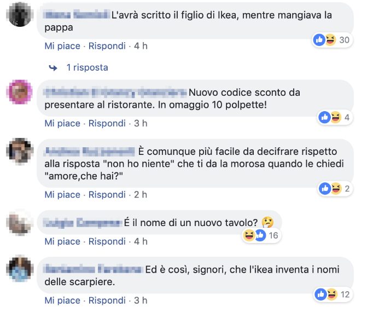Viewport: 379px width, 312px height.
Task: Open the name of the scarpiere comment author
Action: click(x=94, y=269)
